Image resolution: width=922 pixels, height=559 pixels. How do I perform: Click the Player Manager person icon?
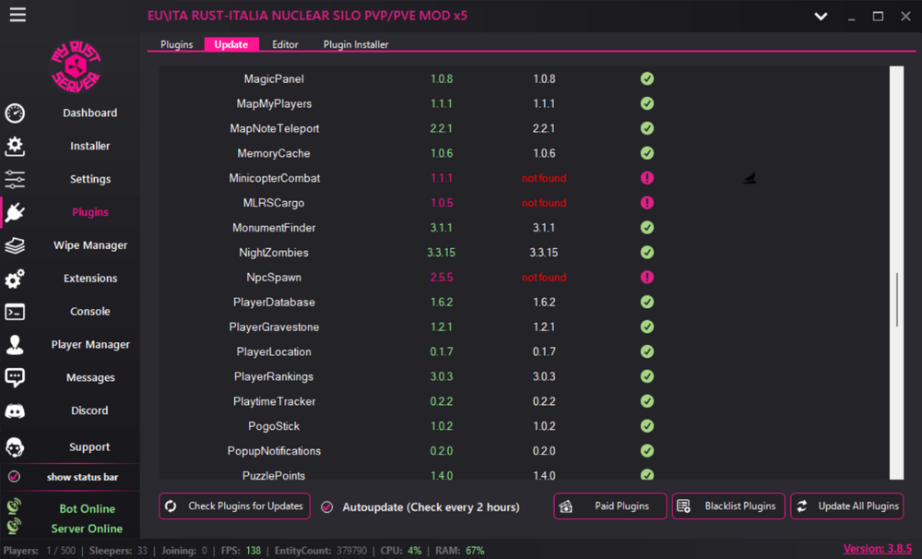pyautogui.click(x=15, y=345)
